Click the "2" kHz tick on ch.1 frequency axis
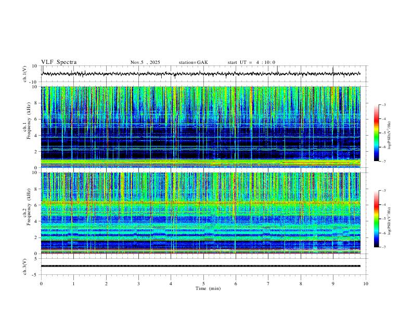Screen dimensions: 412x318 tap(36, 151)
